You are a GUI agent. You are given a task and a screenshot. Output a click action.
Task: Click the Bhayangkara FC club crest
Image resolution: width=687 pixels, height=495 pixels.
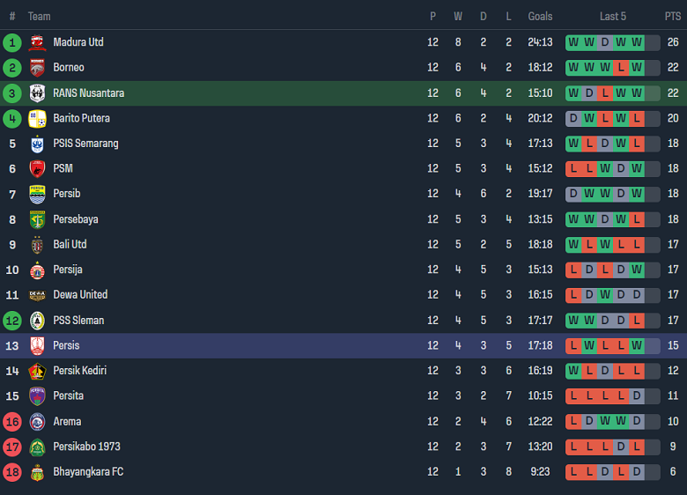37,473
